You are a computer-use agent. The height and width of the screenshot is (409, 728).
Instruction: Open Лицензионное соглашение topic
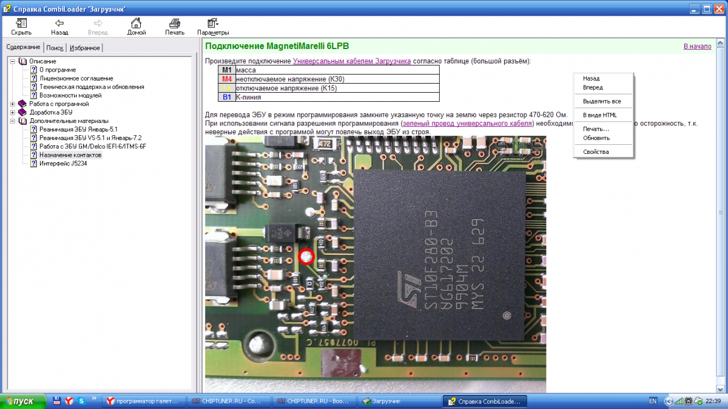76,78
